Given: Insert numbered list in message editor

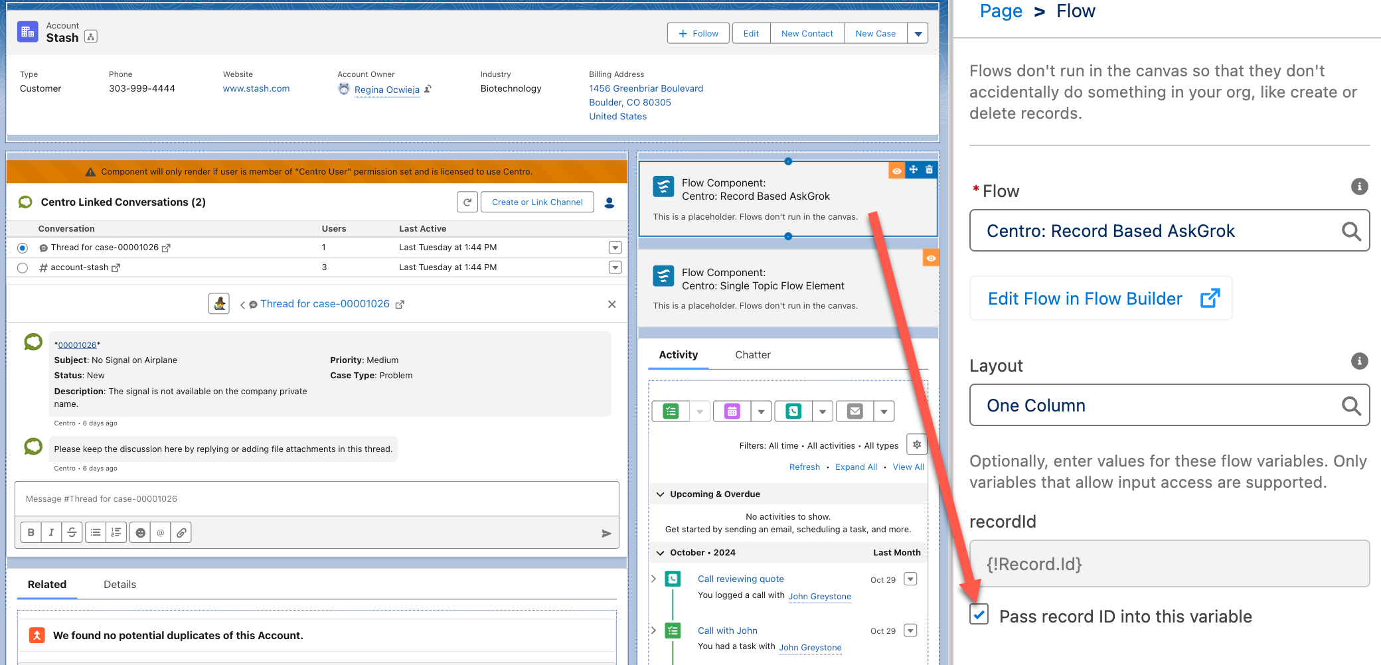Looking at the screenshot, I should pos(116,532).
